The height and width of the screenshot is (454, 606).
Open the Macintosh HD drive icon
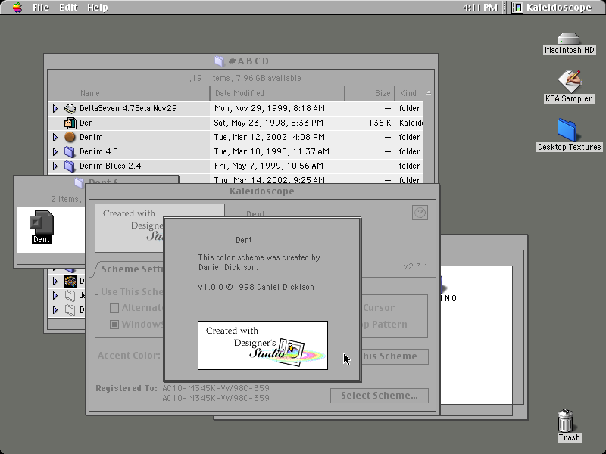click(x=569, y=39)
